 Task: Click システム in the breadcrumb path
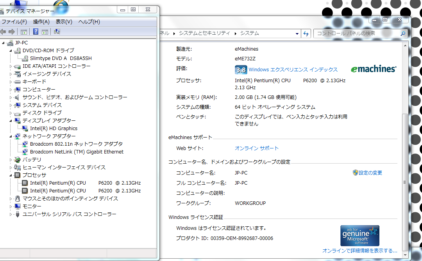pyautogui.click(x=249, y=33)
